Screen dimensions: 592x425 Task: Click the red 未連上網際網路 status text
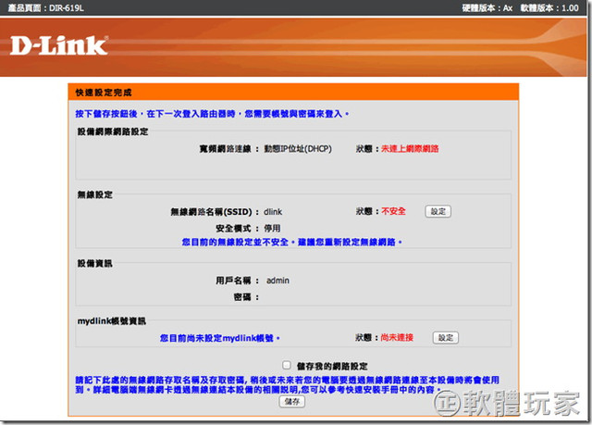pos(410,149)
